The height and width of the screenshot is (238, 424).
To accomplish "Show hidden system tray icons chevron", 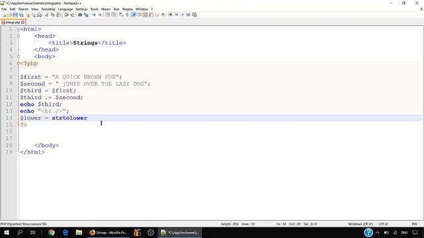I will point(378,232).
